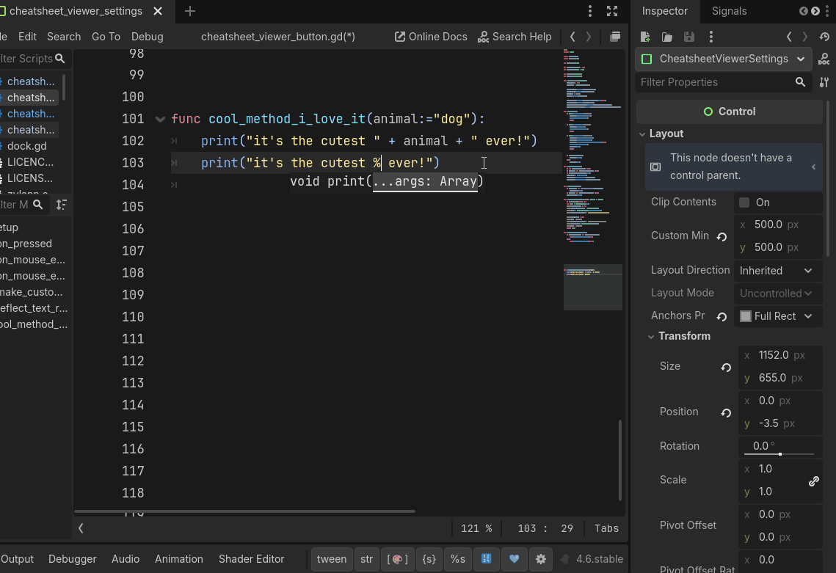Click the blue heart button
Image resolution: width=836 pixels, height=573 pixels.
(514, 559)
